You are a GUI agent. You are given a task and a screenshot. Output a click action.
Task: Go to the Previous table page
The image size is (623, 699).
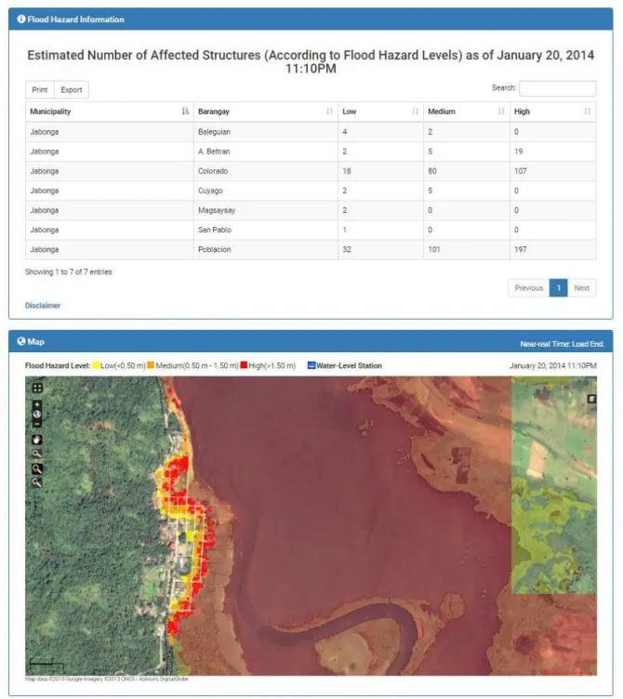(x=529, y=288)
